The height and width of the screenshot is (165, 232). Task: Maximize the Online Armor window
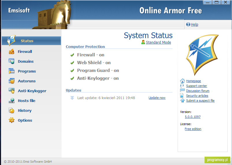click(x=216, y=2)
